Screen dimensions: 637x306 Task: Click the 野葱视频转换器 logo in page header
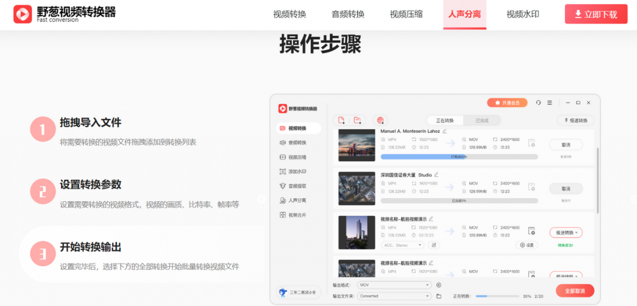(x=65, y=14)
